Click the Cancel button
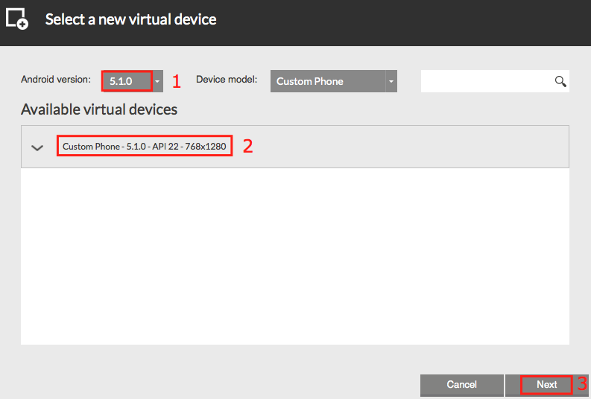591x399 pixels. click(x=462, y=385)
